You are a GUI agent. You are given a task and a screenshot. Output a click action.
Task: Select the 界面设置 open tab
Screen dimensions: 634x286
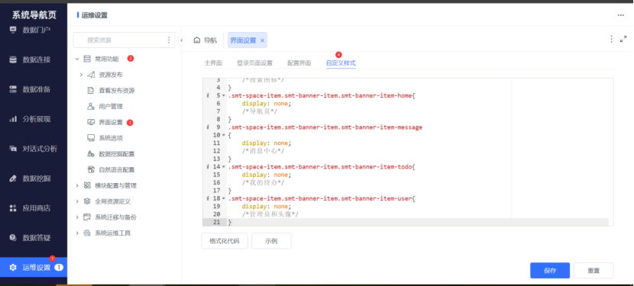click(x=243, y=40)
